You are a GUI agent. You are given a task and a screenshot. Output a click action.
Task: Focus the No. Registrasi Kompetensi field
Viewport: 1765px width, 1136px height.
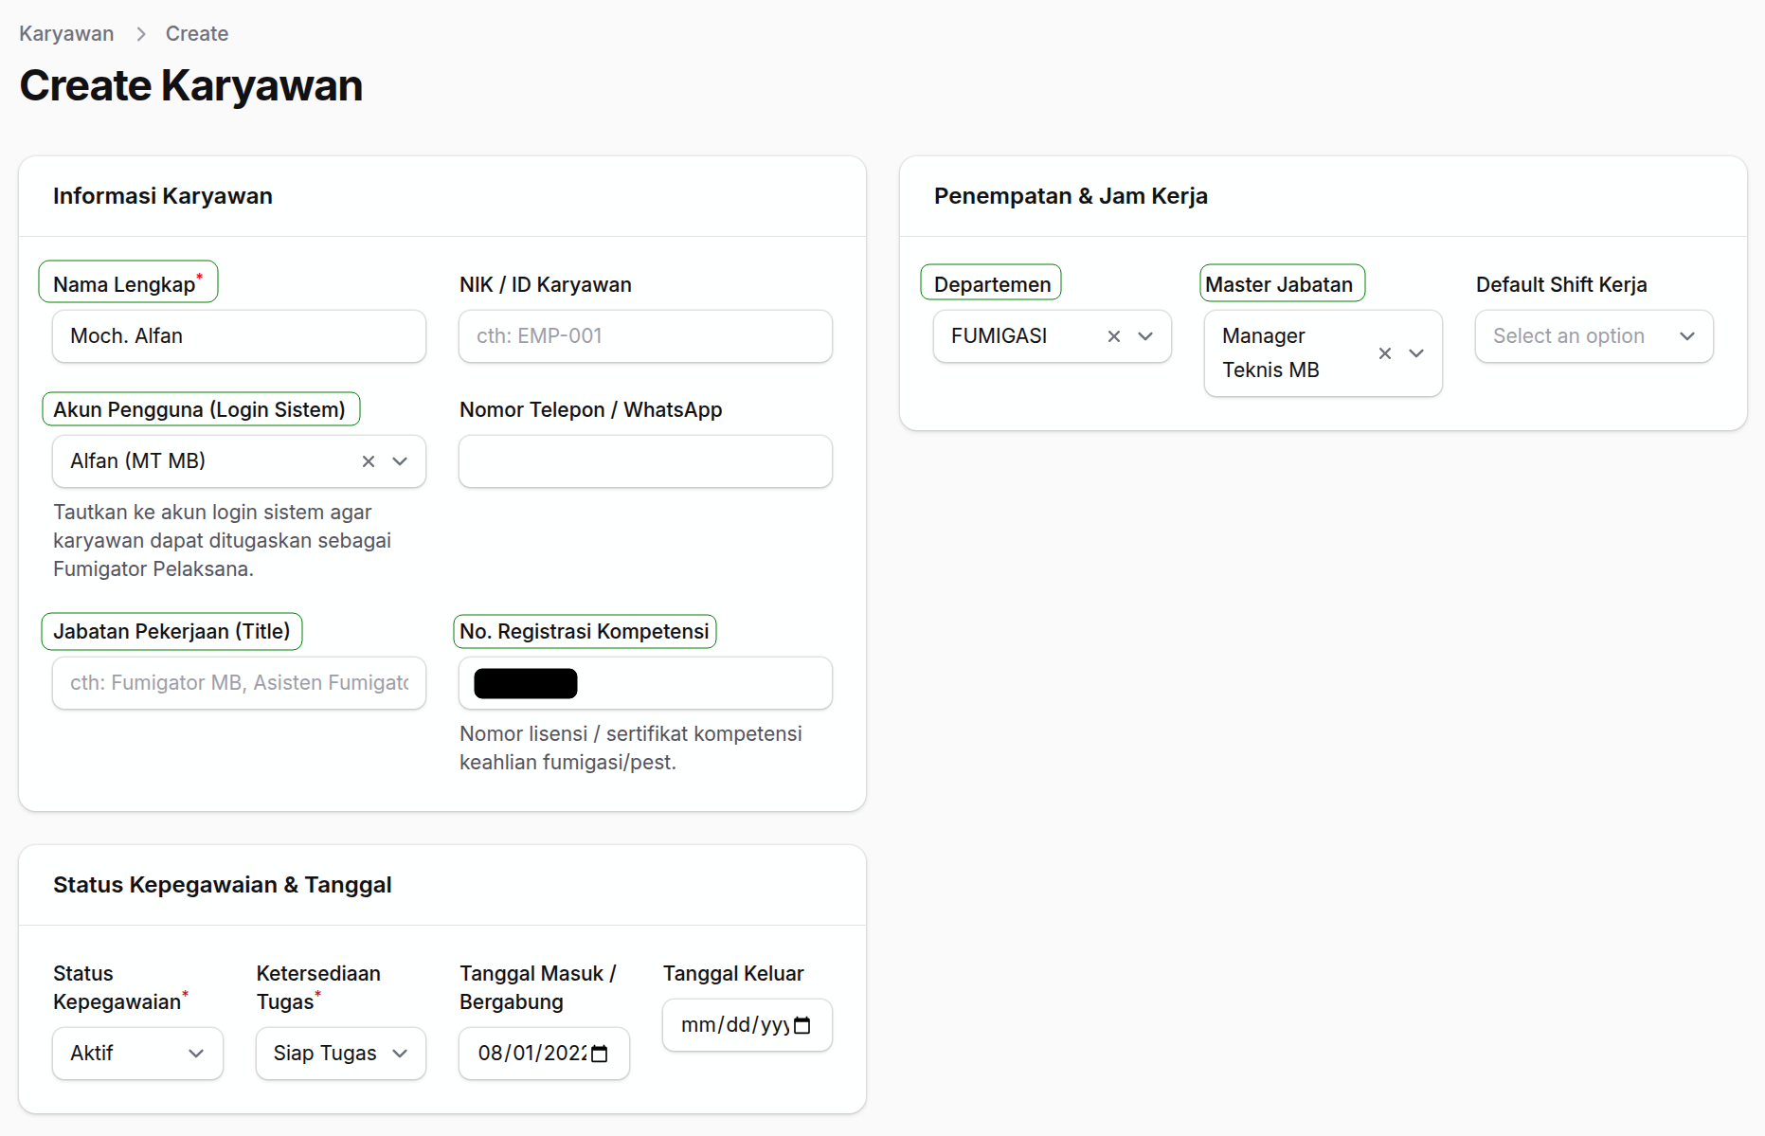pyautogui.click(x=645, y=683)
